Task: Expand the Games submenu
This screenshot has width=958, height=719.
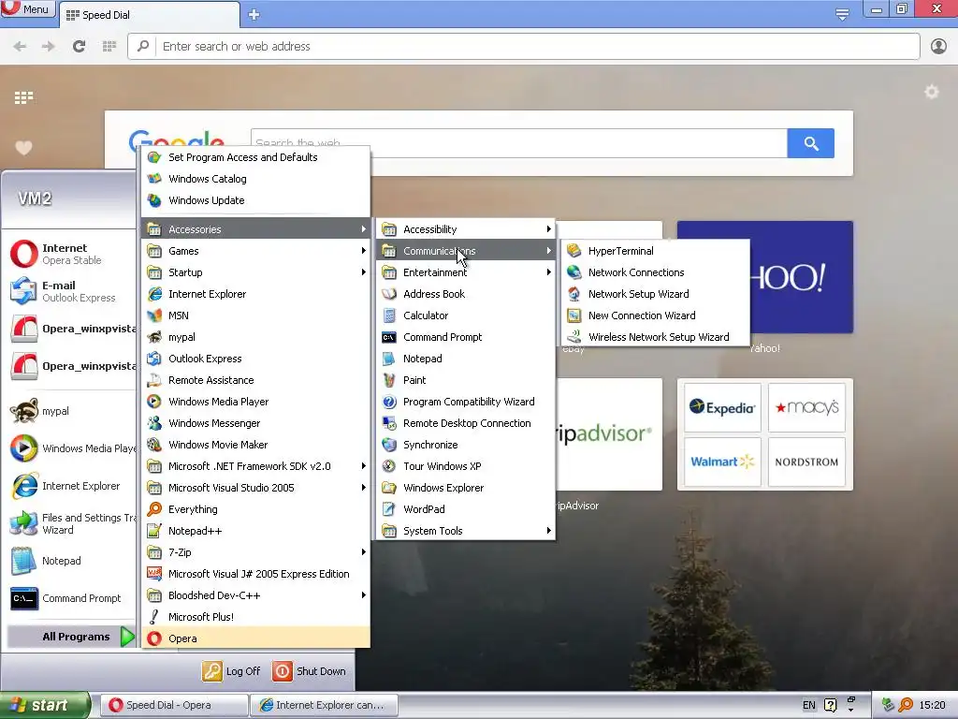Action: [x=256, y=251]
